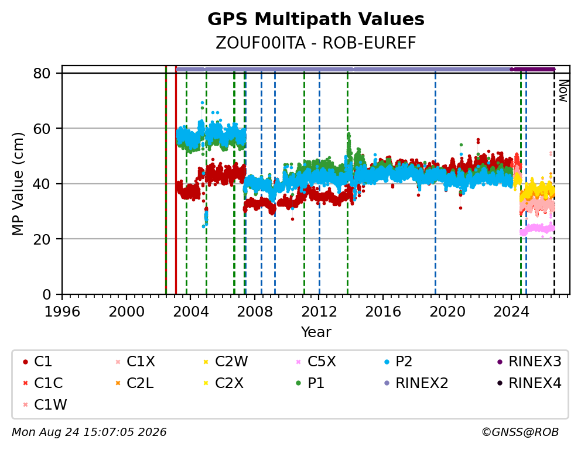The width and height of the screenshot is (581, 450).
Task: Click the C2W yellow legend marker
Action: (206, 362)
